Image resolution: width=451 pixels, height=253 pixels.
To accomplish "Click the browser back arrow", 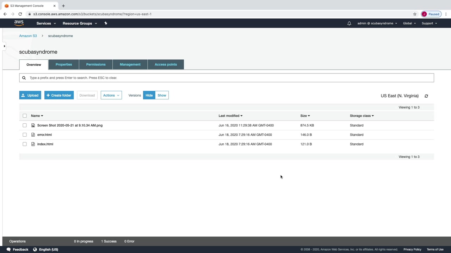I will (5, 14).
